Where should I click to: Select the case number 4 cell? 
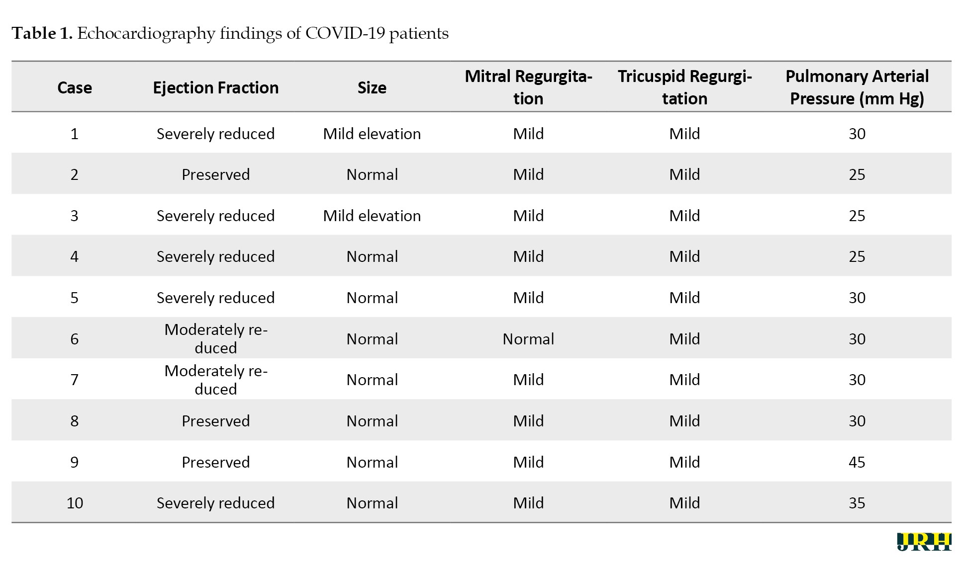click(x=75, y=256)
